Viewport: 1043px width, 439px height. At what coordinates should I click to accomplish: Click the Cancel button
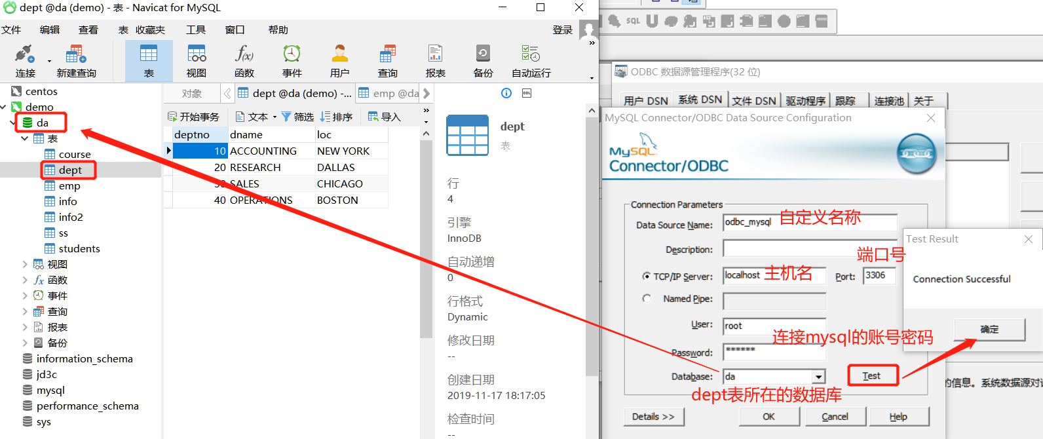point(835,417)
